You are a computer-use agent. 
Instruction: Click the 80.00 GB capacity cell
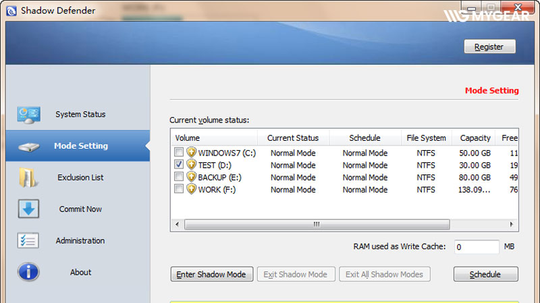tap(475, 177)
